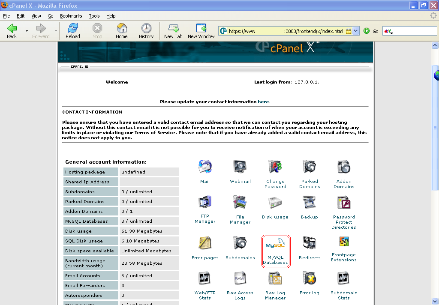Click the secure padlock icon in address bar
This screenshot has height=305, width=439.
click(x=349, y=31)
